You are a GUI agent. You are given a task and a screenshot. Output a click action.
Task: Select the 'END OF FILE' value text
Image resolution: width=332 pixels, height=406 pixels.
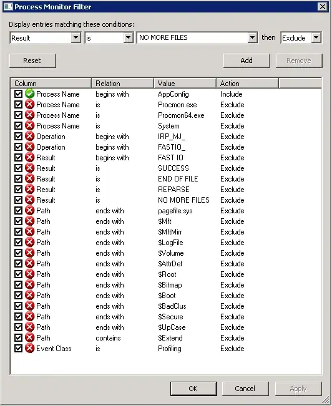pyautogui.click(x=178, y=179)
